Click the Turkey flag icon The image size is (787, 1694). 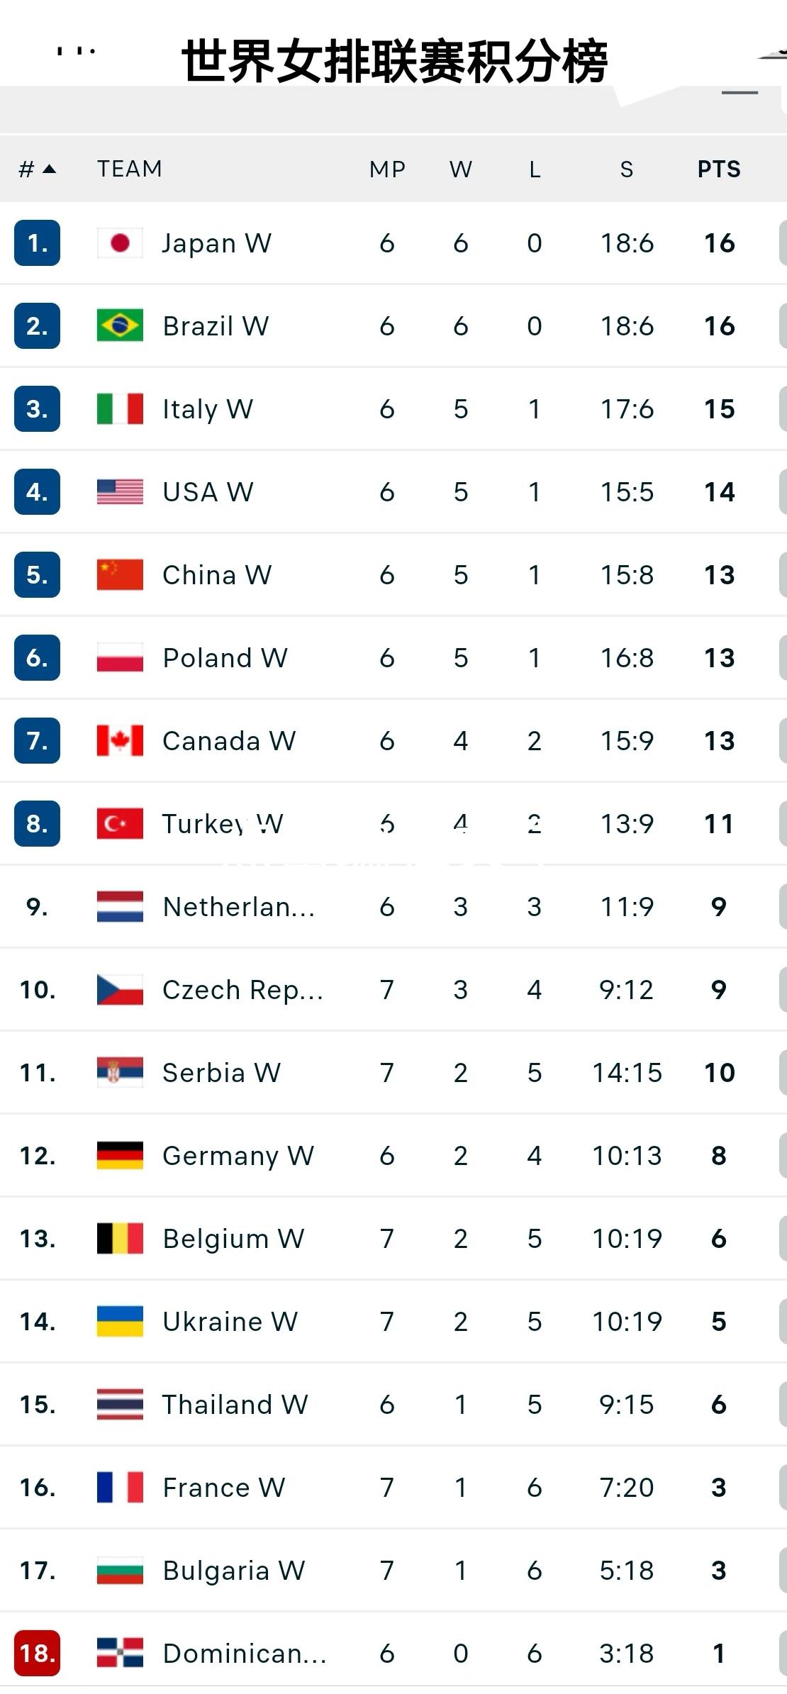(x=120, y=824)
